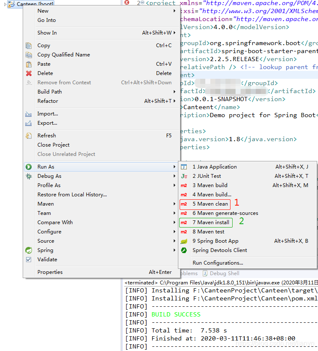318x351 pixels.
Task: Click the Debug As bug icon
Action: 29,176
